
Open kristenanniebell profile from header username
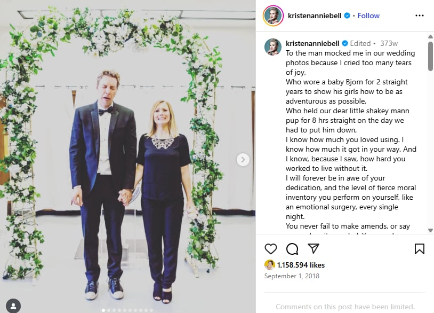pyautogui.click(x=315, y=16)
